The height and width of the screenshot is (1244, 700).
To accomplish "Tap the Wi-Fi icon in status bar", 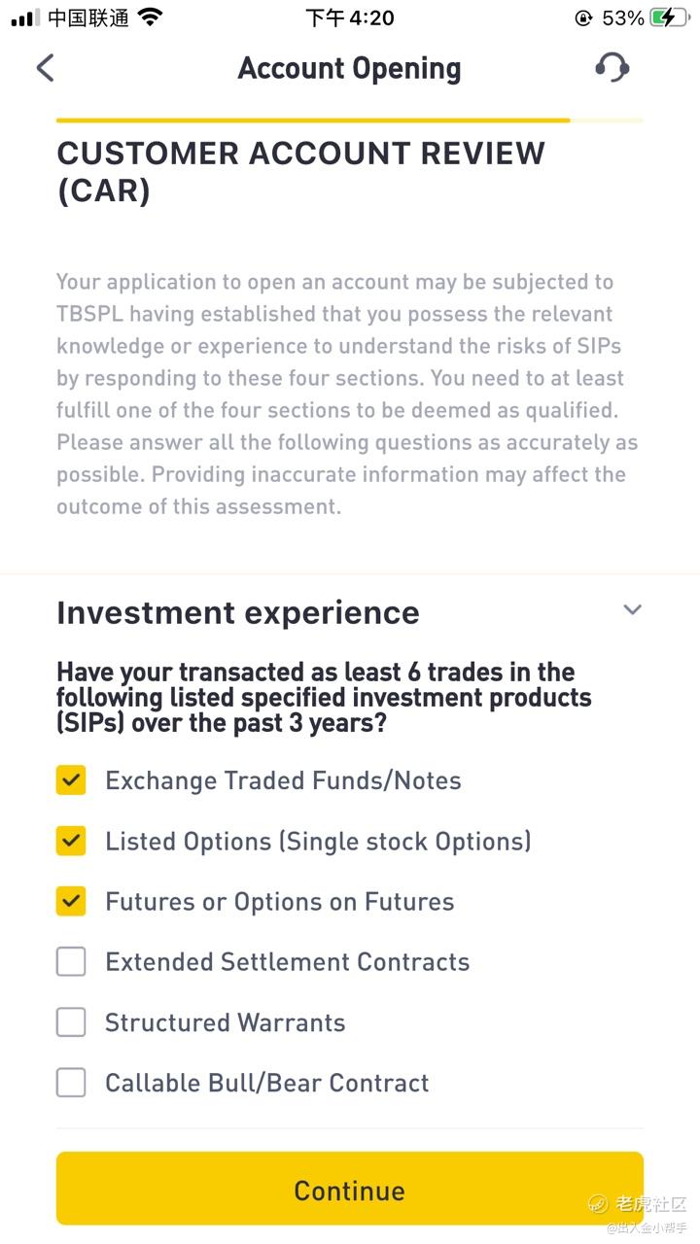I will pos(150,17).
